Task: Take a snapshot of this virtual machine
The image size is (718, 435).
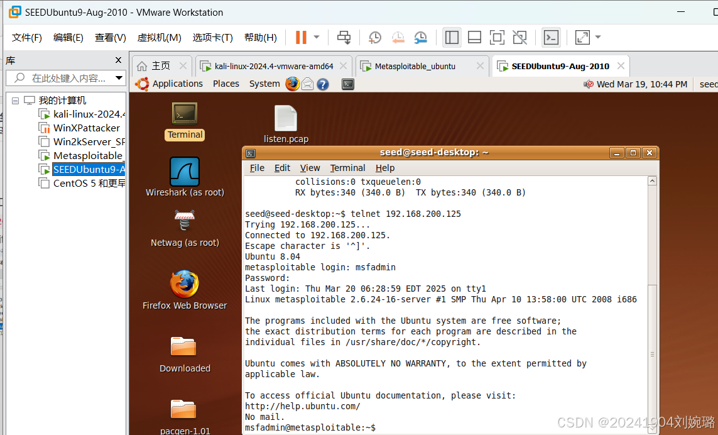Action: pyautogui.click(x=374, y=38)
